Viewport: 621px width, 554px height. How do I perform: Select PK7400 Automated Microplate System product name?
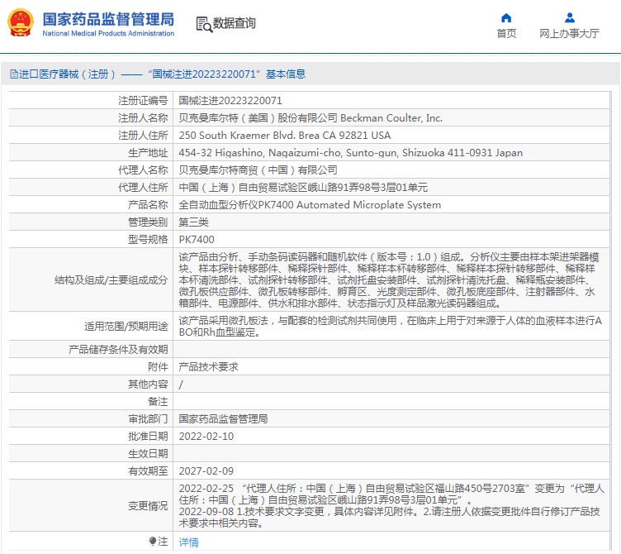click(x=310, y=205)
